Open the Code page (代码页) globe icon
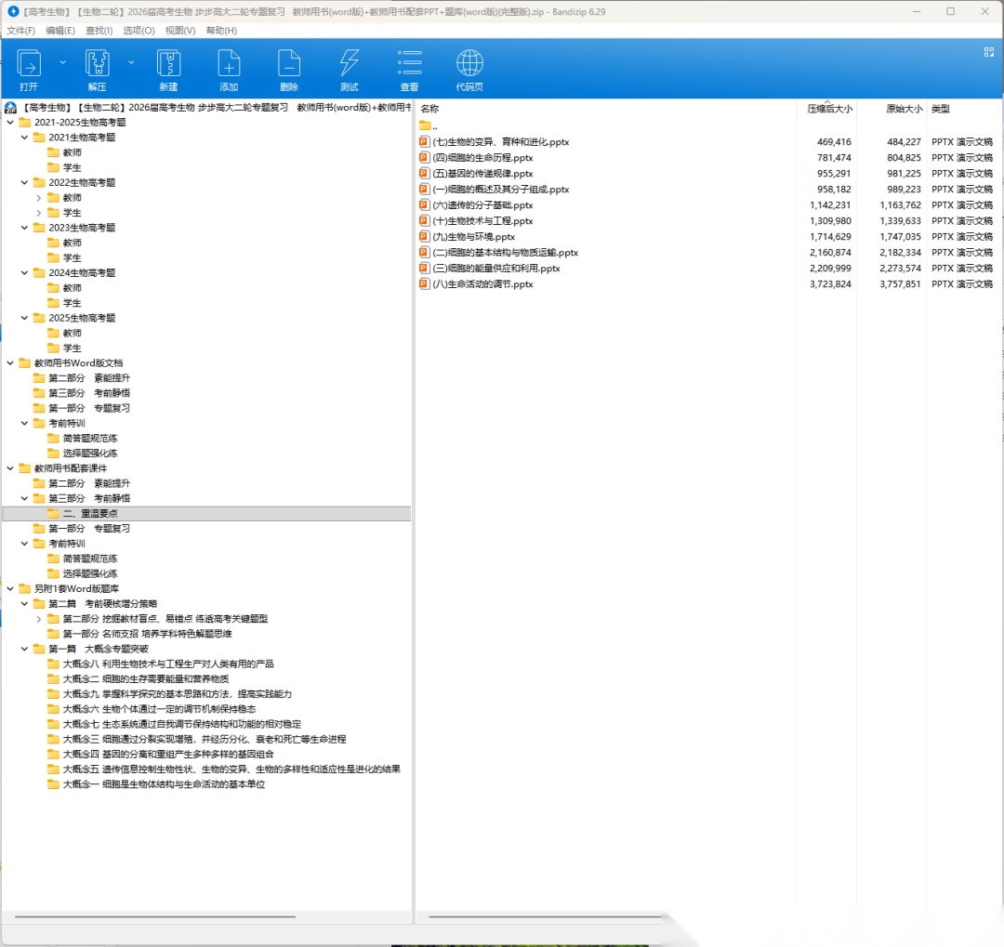Image resolution: width=1004 pixels, height=947 pixels. [x=469, y=63]
